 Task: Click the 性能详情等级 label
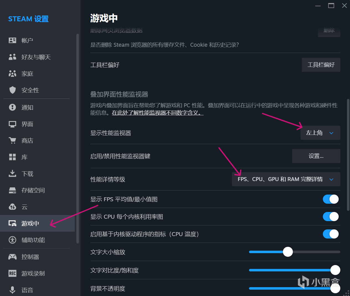[108, 179]
